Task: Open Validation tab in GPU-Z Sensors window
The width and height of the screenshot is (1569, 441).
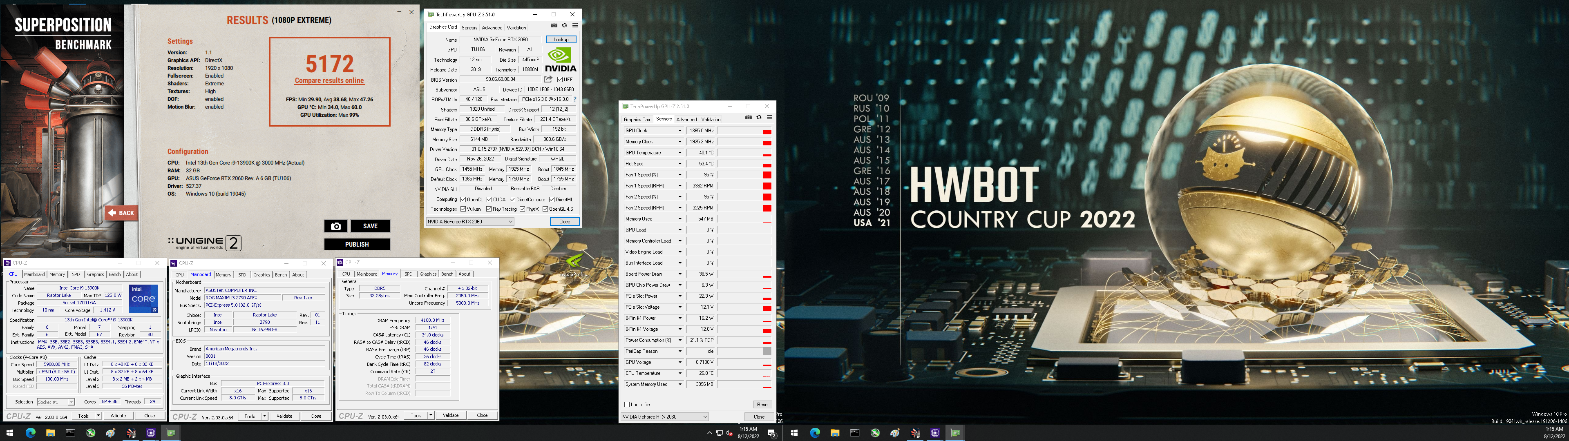Action: coord(711,119)
